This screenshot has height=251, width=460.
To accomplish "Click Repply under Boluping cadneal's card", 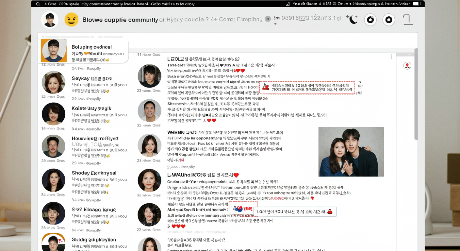I will click(x=86, y=69).
